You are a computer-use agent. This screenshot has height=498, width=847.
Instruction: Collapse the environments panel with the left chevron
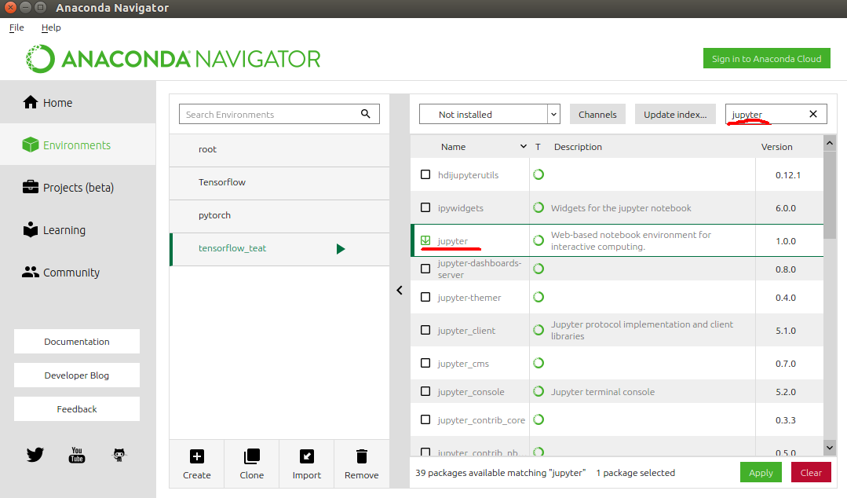tap(400, 291)
